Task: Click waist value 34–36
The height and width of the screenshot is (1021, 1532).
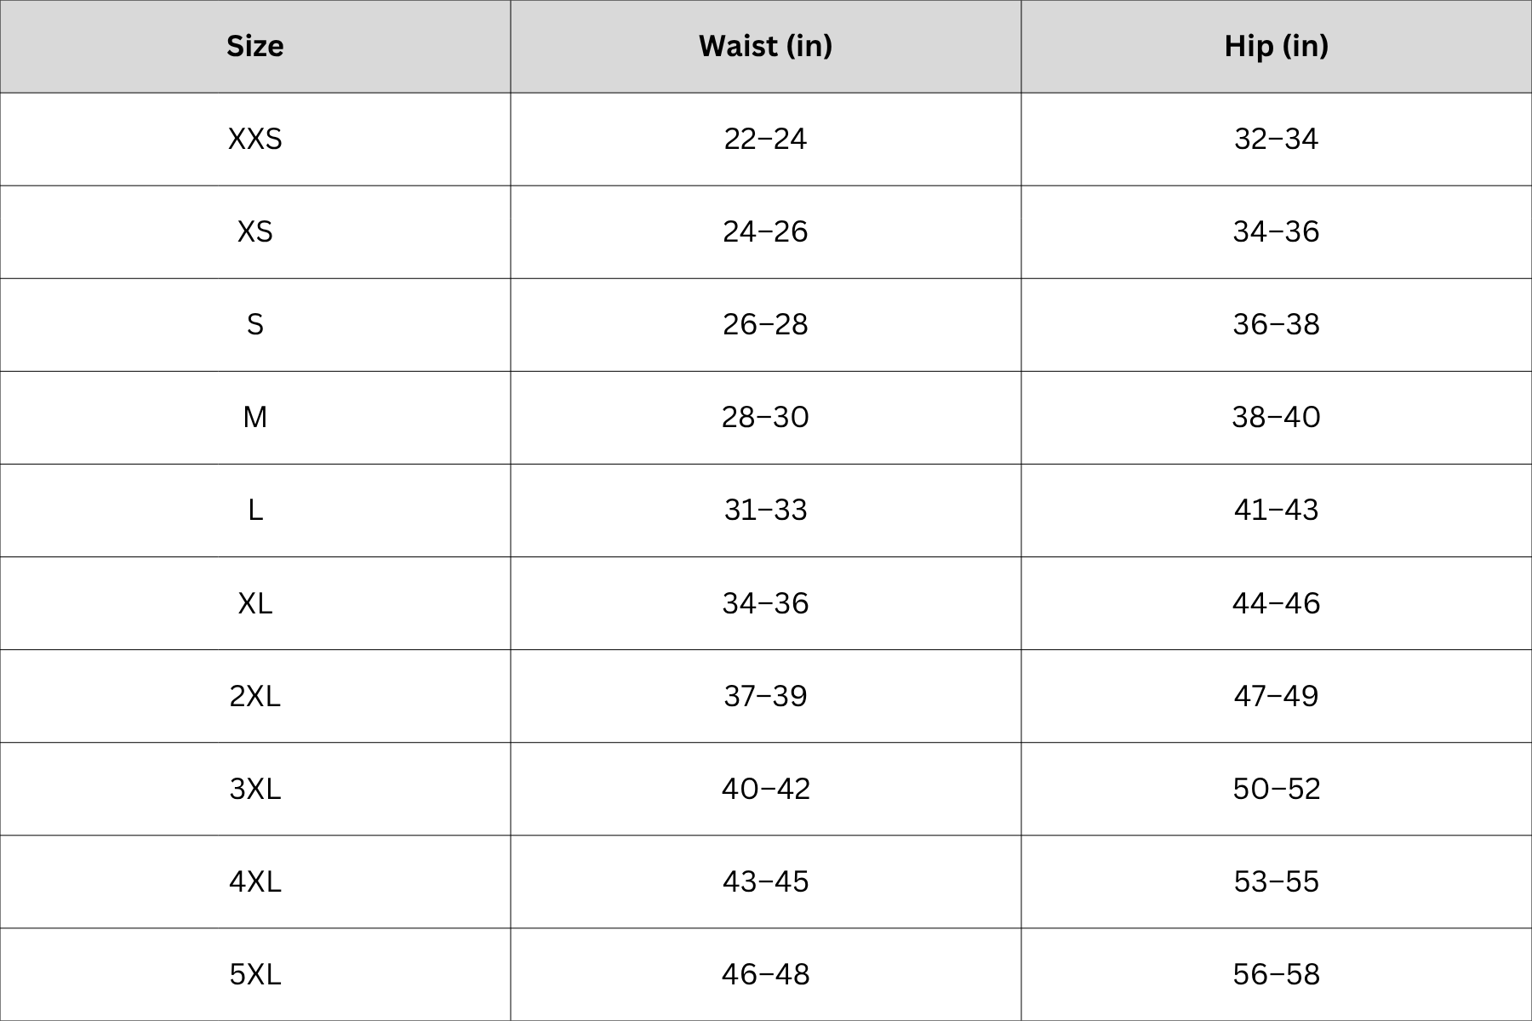Action: 766,602
